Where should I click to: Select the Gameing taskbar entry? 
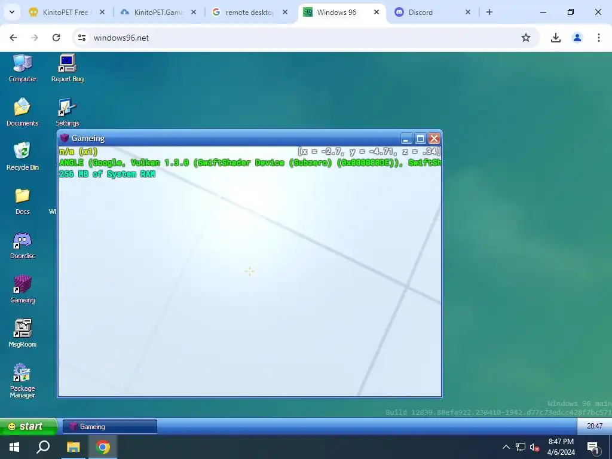[x=110, y=427]
